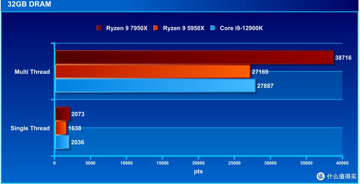Click the 32GB DRAM title text

pos(29,4)
